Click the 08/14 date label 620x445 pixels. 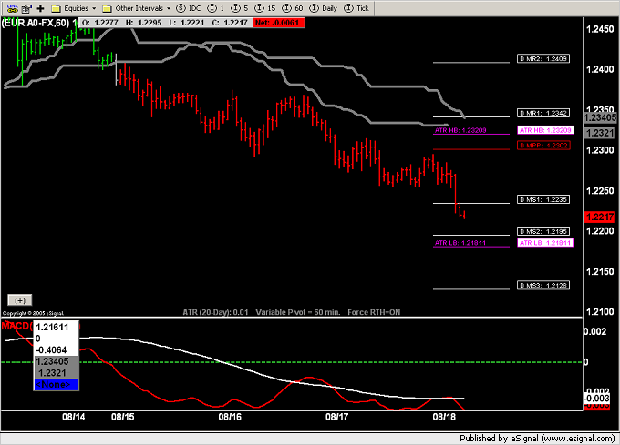[73, 417]
